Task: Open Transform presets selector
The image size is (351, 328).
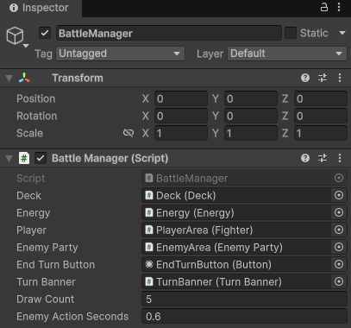Action: 323,78
